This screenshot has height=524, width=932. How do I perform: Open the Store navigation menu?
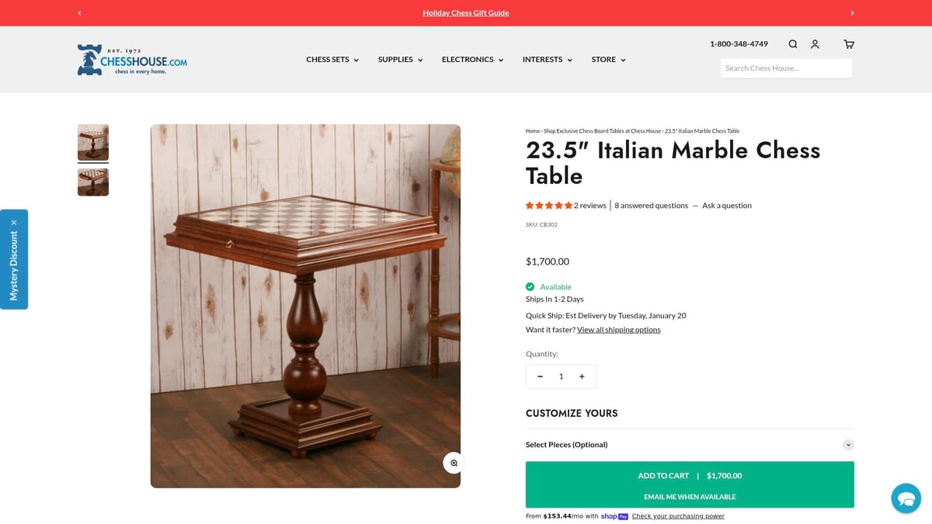tap(608, 59)
